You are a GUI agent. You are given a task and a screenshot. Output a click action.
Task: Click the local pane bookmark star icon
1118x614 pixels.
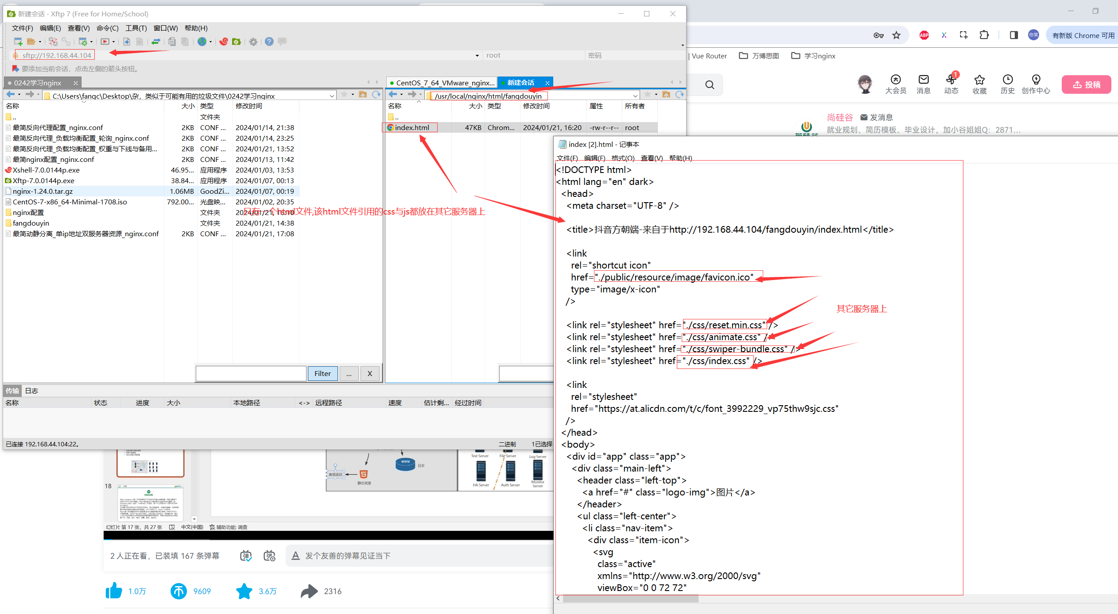[x=344, y=94]
